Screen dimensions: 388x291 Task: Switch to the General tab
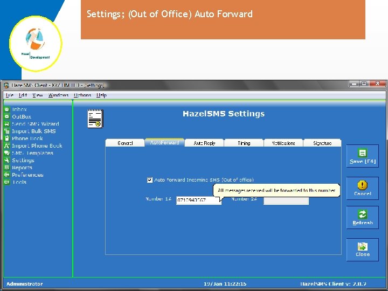click(x=125, y=143)
